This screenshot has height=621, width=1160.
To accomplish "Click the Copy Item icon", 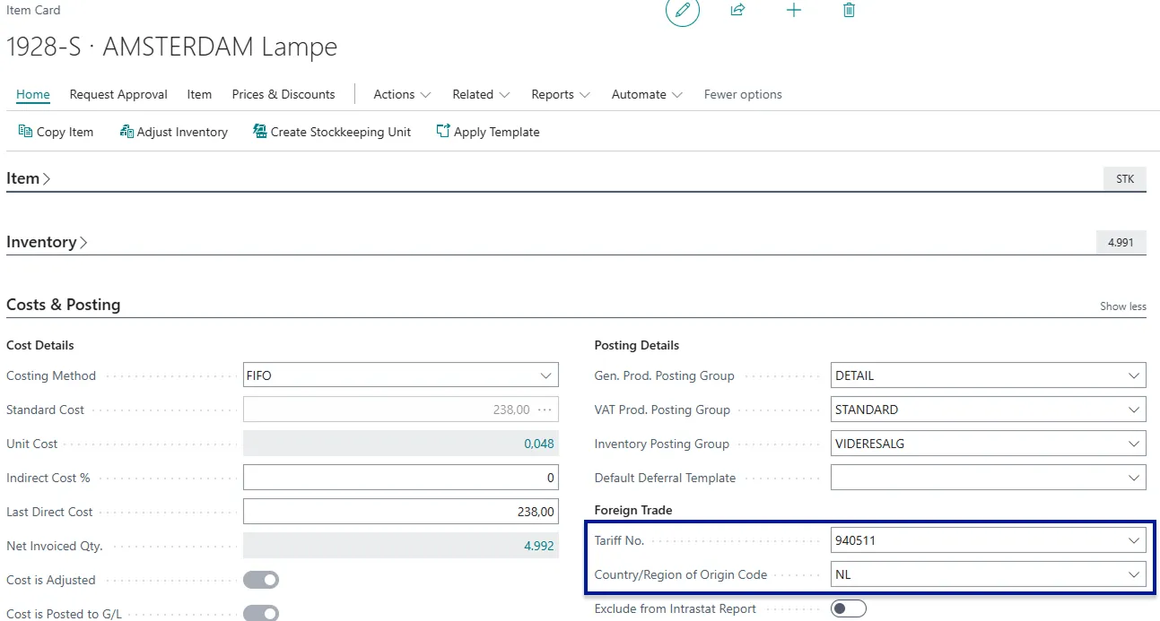I will pos(25,132).
